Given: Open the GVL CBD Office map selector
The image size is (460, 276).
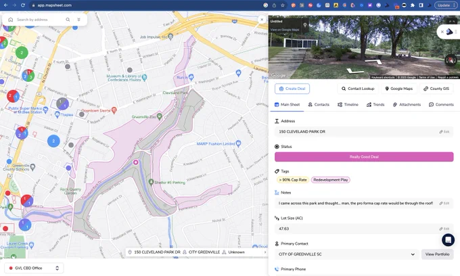Looking at the screenshot, I should pos(34,268).
